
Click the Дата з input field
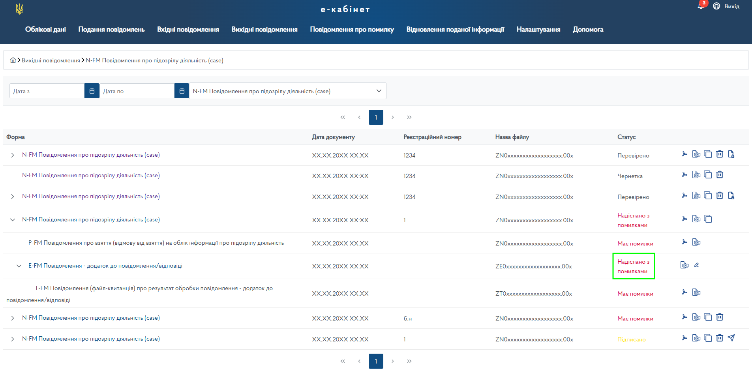[x=47, y=91]
